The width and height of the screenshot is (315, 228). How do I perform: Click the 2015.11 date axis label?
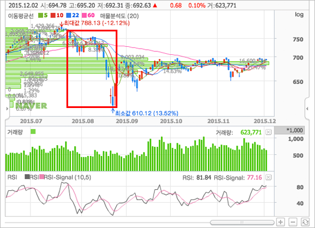tap(218, 121)
